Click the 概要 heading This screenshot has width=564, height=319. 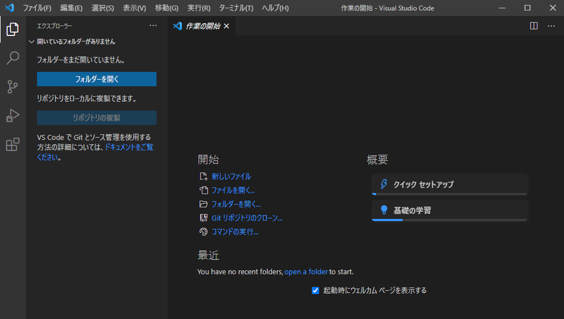tap(377, 159)
